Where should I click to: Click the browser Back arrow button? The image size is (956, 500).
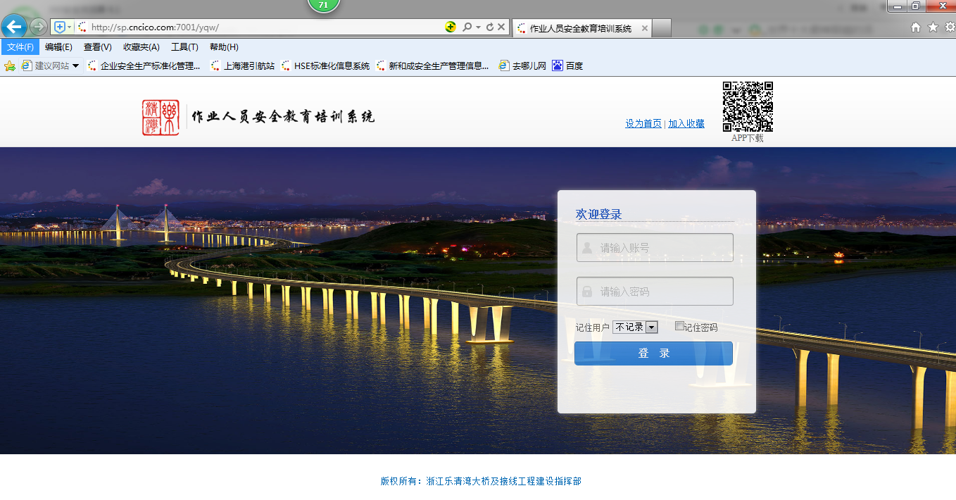pos(14,27)
